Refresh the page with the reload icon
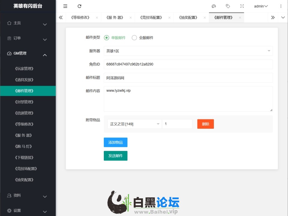 coord(79,6)
